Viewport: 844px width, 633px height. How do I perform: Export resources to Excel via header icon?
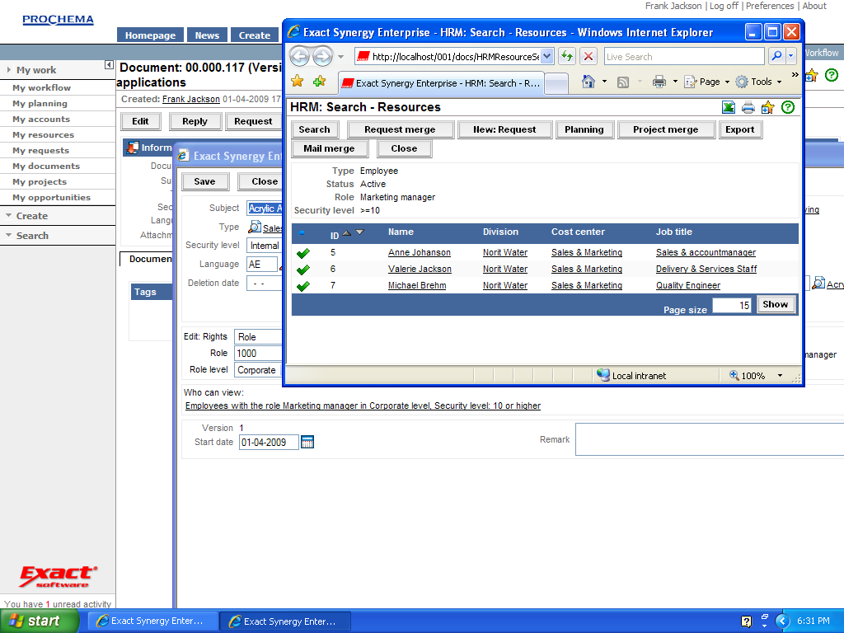pyautogui.click(x=729, y=108)
